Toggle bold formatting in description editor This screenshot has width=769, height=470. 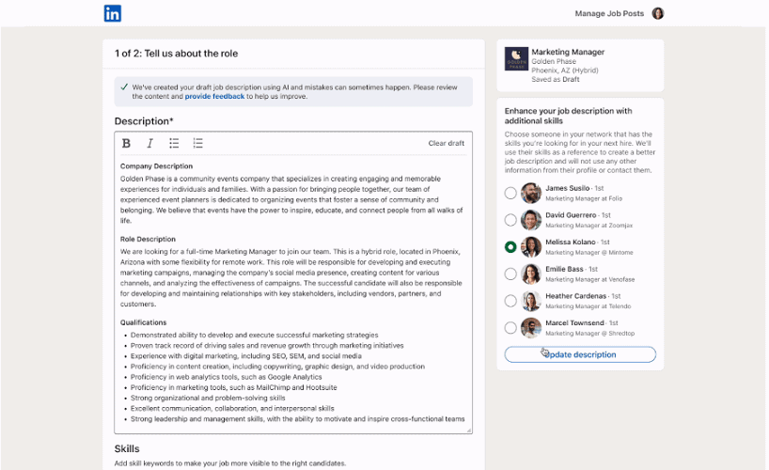coord(126,143)
